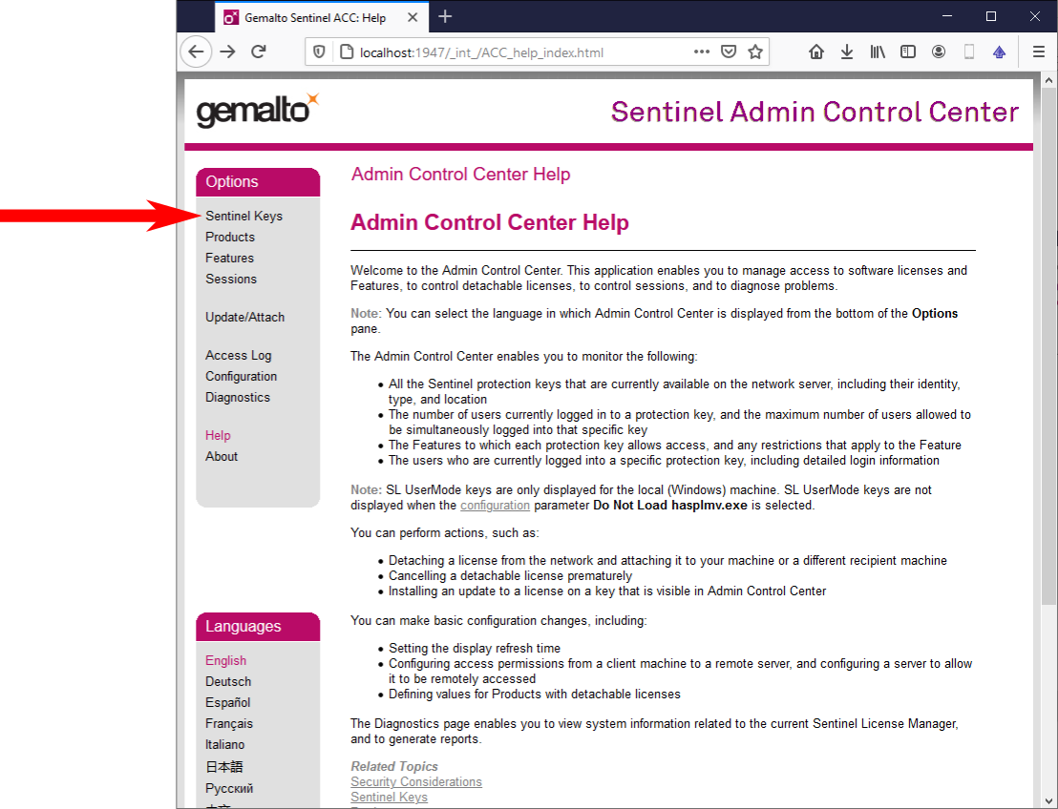Open the Security Considerations topic
The height and width of the screenshot is (809, 1058).
(415, 781)
